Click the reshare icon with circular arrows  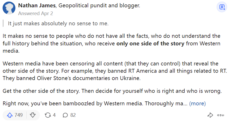48,115
